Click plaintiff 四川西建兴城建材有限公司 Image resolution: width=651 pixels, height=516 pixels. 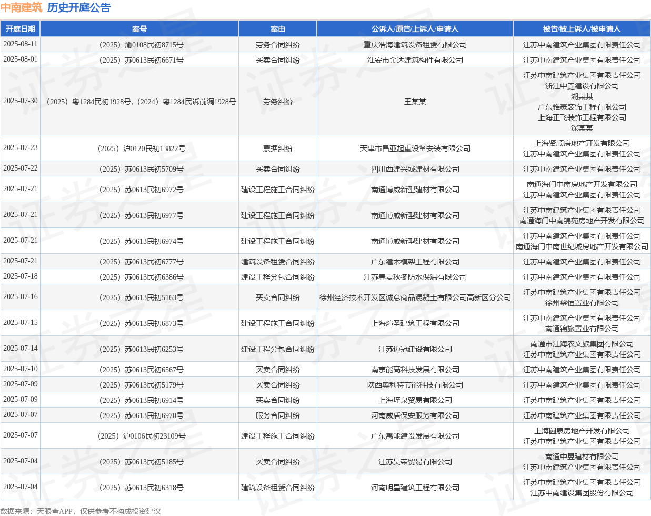[415, 169]
